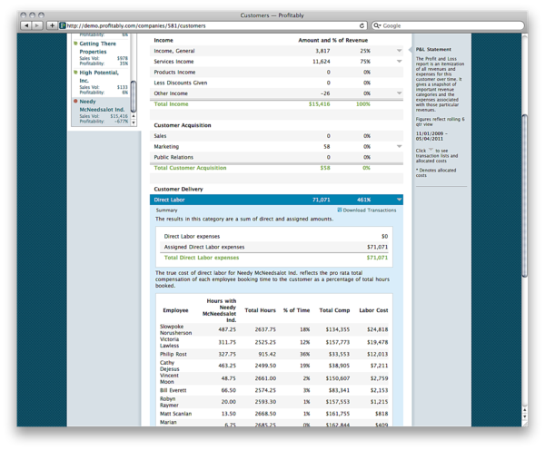Click the Less Discounts Given row label

coord(181,83)
